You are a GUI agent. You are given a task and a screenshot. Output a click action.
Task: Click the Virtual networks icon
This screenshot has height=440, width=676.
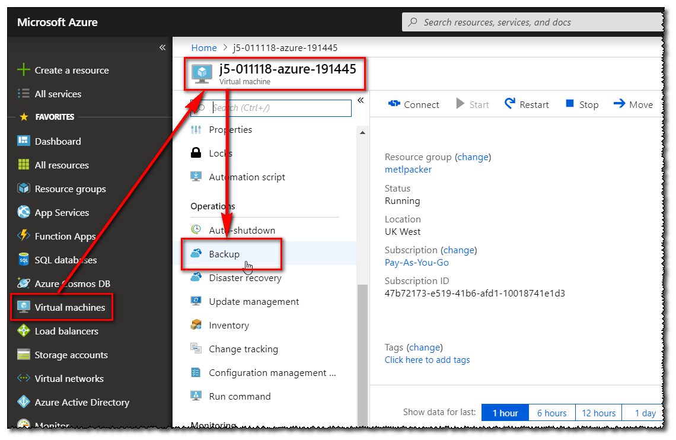coord(23,378)
